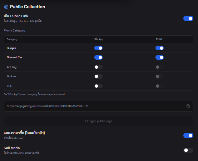Enable Blokee in App toggle
The width and height of the screenshot is (198, 161).
tap(98, 76)
